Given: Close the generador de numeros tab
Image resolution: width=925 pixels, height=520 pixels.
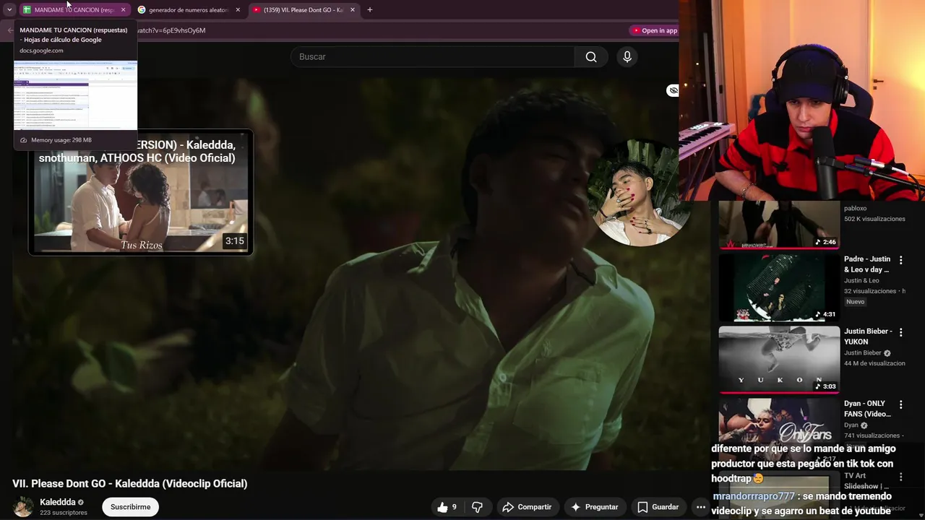Looking at the screenshot, I should [x=238, y=10].
